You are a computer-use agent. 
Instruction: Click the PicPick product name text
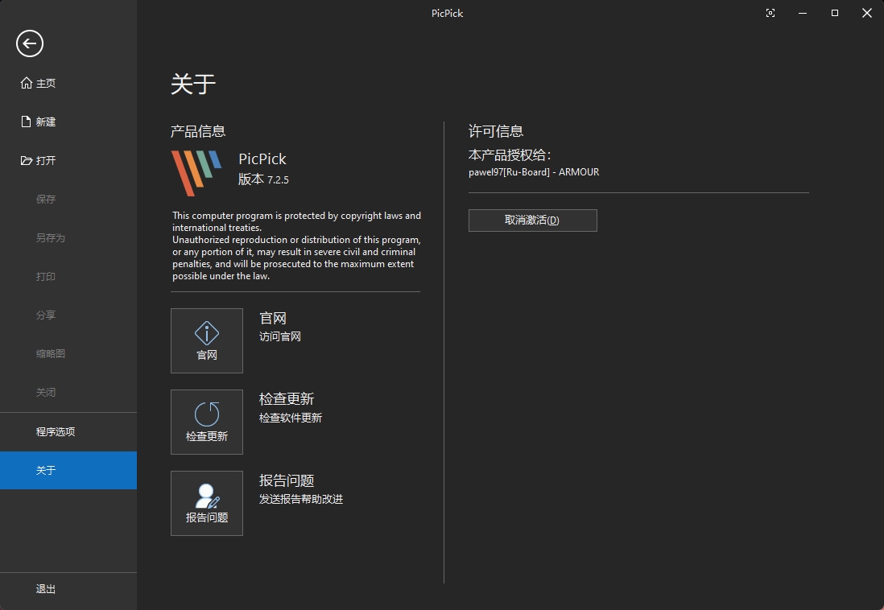pos(262,159)
